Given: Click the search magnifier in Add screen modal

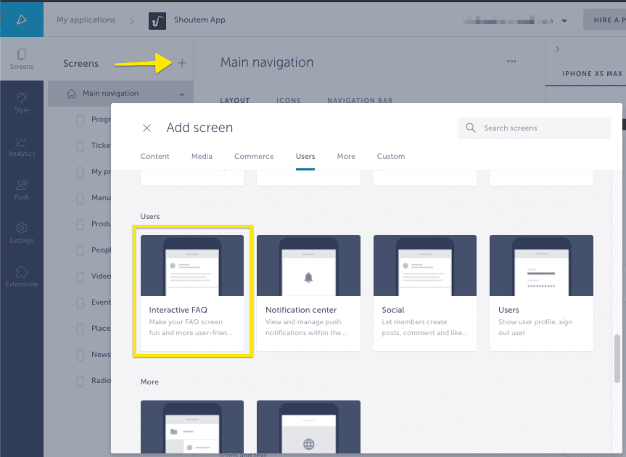Looking at the screenshot, I should (x=471, y=128).
